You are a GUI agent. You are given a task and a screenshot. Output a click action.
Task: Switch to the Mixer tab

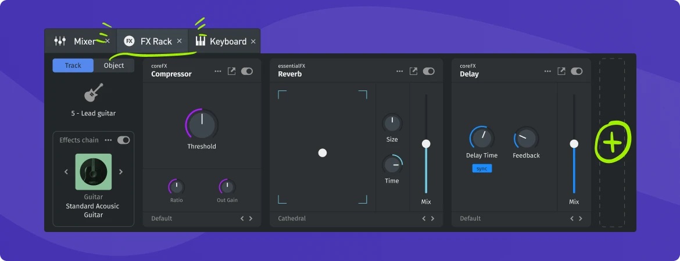(78, 41)
